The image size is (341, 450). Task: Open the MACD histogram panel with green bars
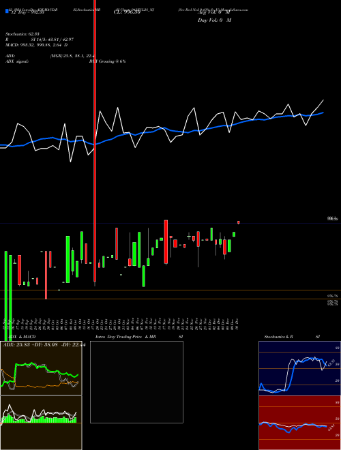click(x=41, y=423)
